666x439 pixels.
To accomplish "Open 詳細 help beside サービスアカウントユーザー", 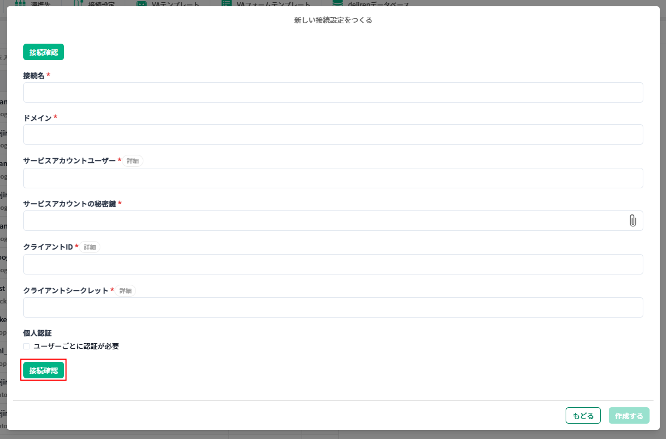I will 133,161.
